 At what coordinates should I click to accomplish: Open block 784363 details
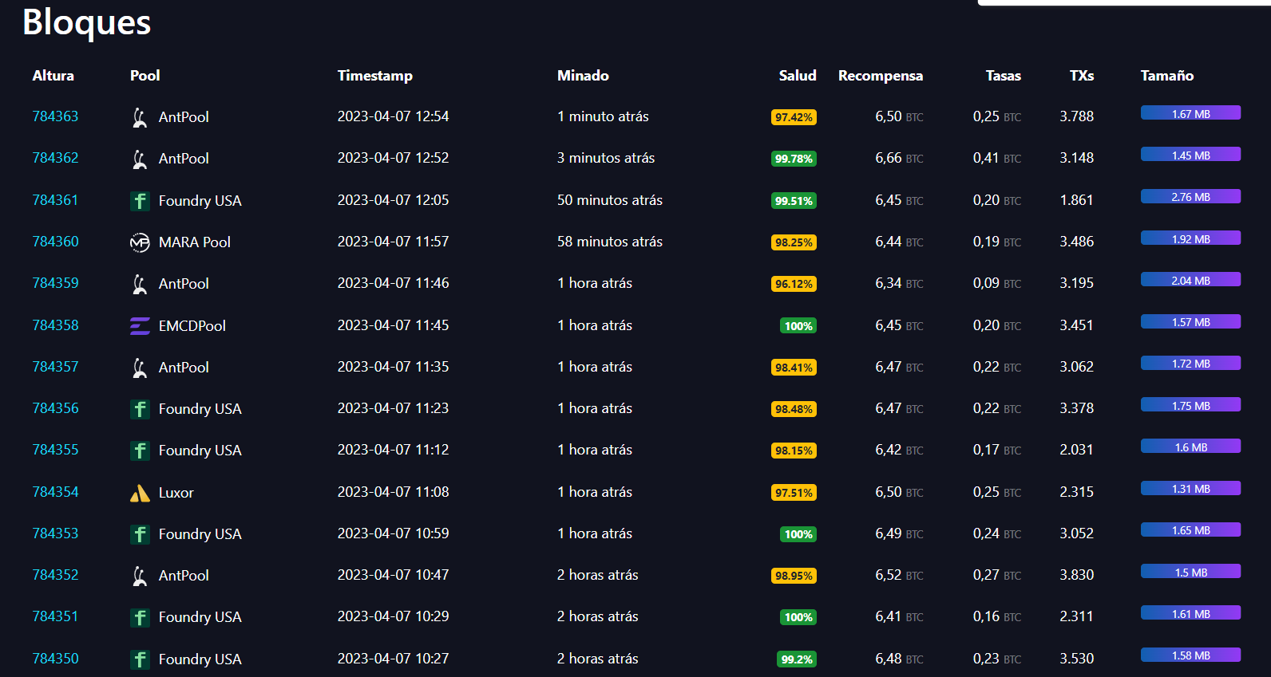[x=55, y=116]
